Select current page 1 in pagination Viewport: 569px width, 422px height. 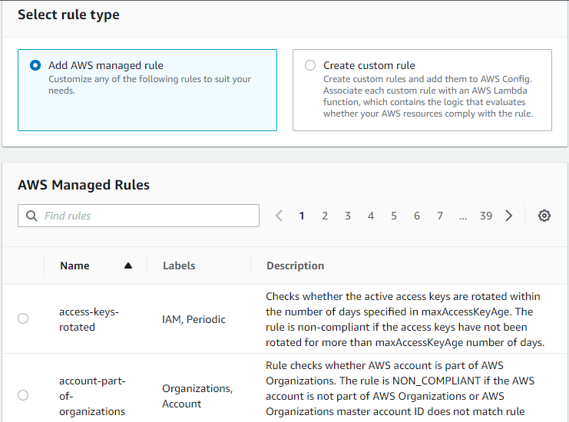tap(302, 216)
